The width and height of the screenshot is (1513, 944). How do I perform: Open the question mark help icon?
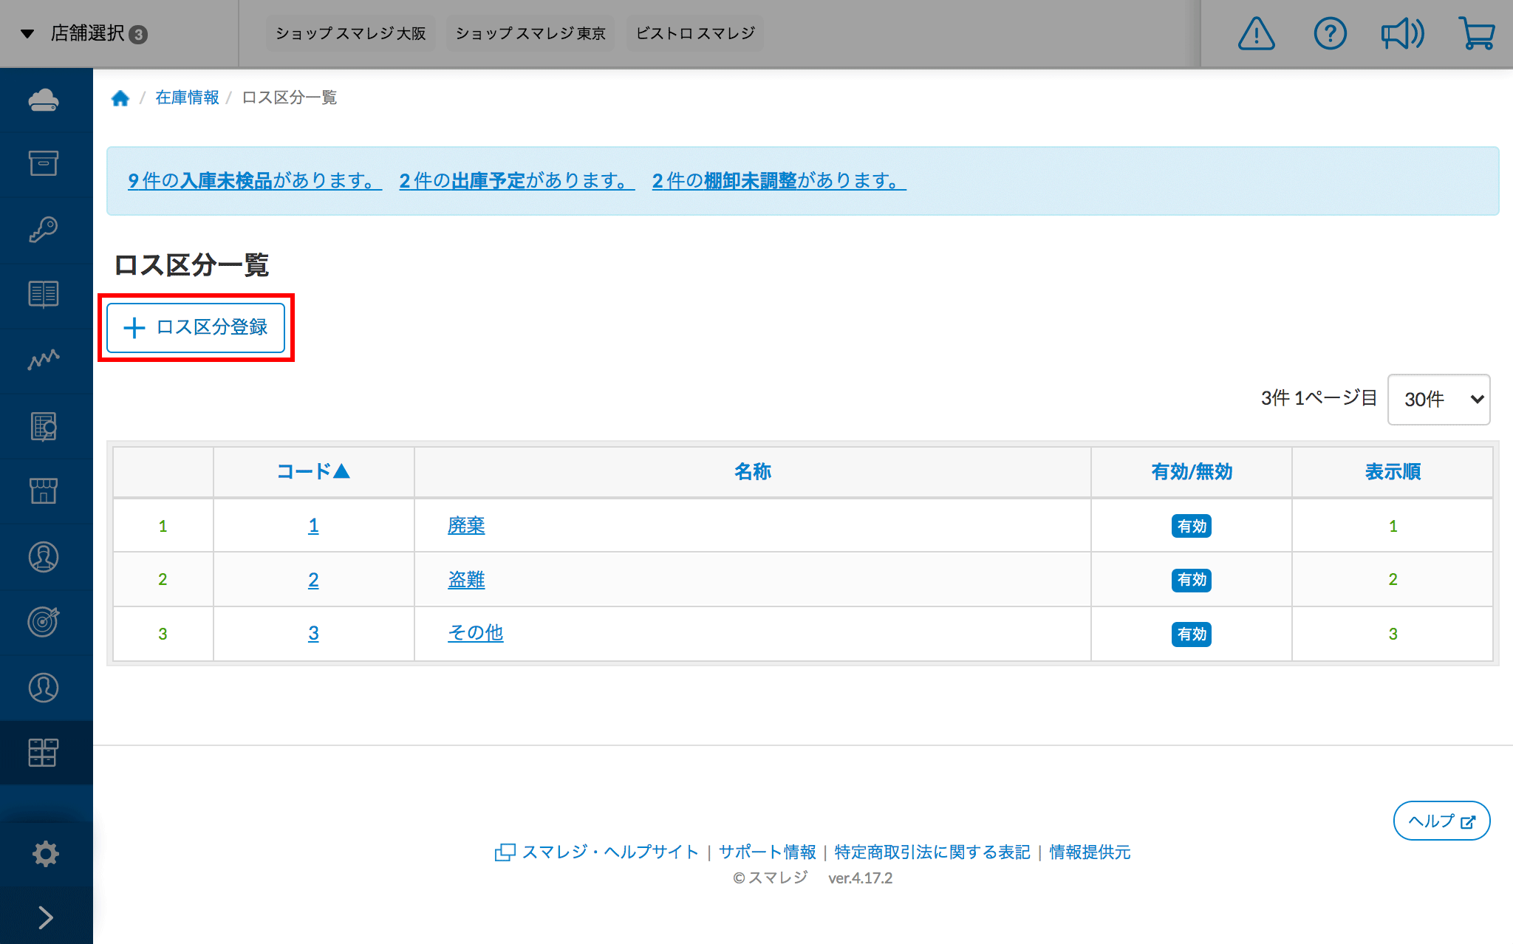(x=1330, y=34)
